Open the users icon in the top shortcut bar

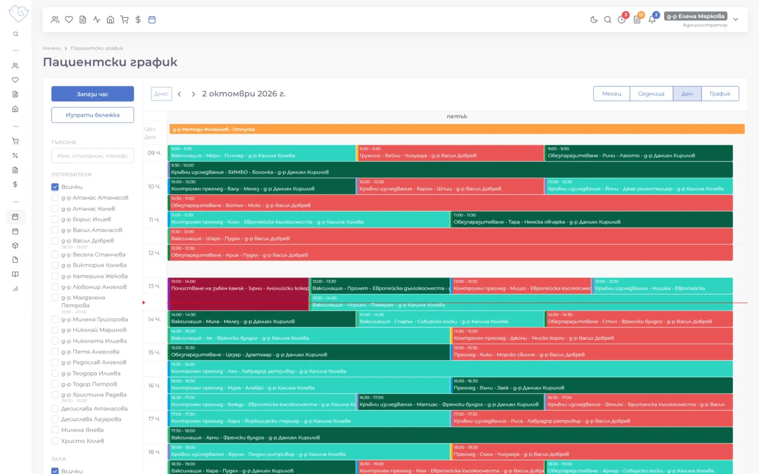pyautogui.click(x=55, y=20)
